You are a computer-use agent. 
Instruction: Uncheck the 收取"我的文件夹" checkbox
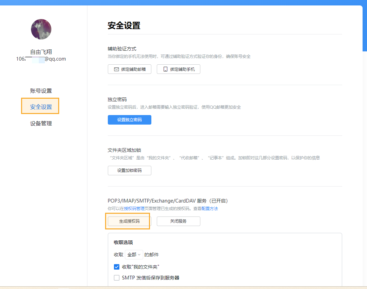tap(117, 267)
